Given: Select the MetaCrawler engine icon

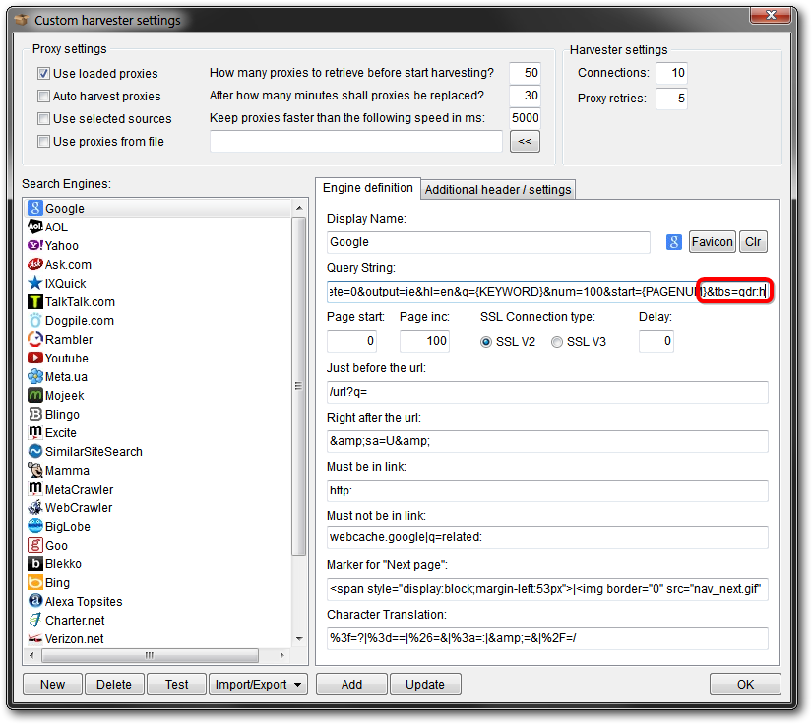Looking at the screenshot, I should point(34,489).
